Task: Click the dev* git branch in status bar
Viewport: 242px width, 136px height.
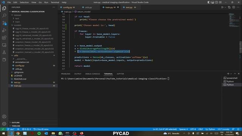Action: tap(11, 129)
